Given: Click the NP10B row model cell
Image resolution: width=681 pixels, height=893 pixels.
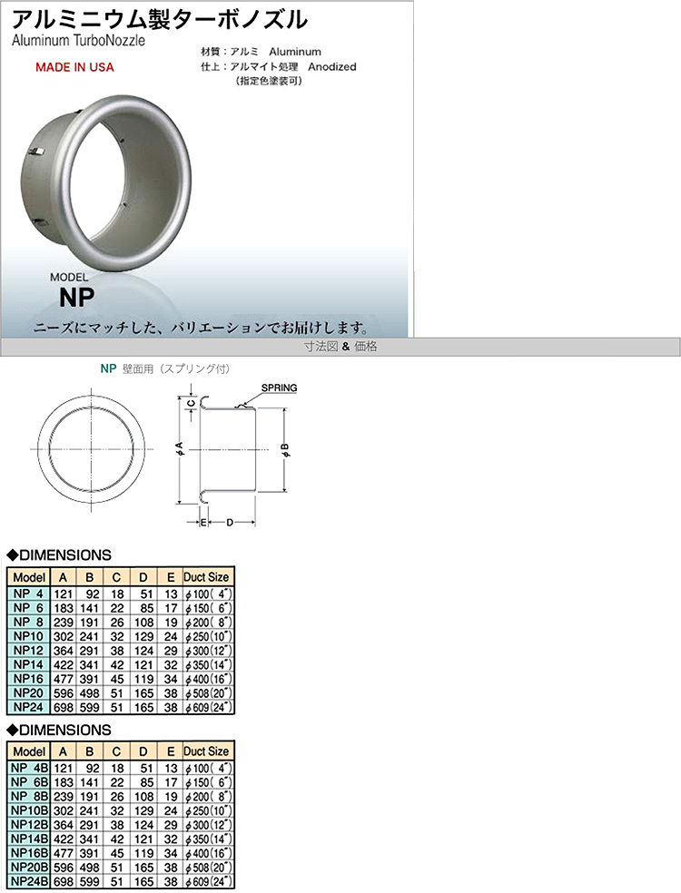Looking at the screenshot, I should (29, 810).
